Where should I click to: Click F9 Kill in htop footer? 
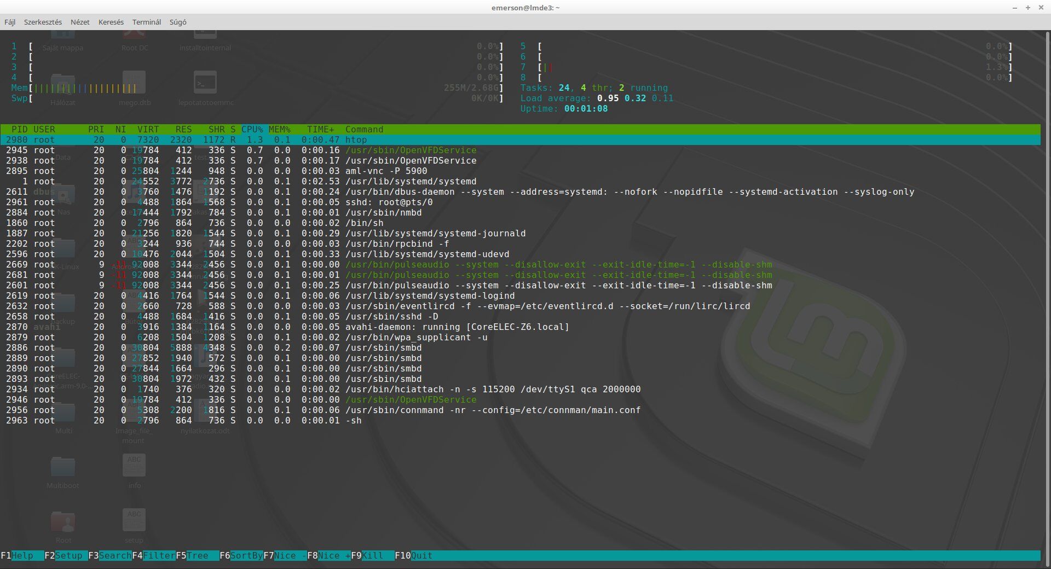[x=372, y=555]
